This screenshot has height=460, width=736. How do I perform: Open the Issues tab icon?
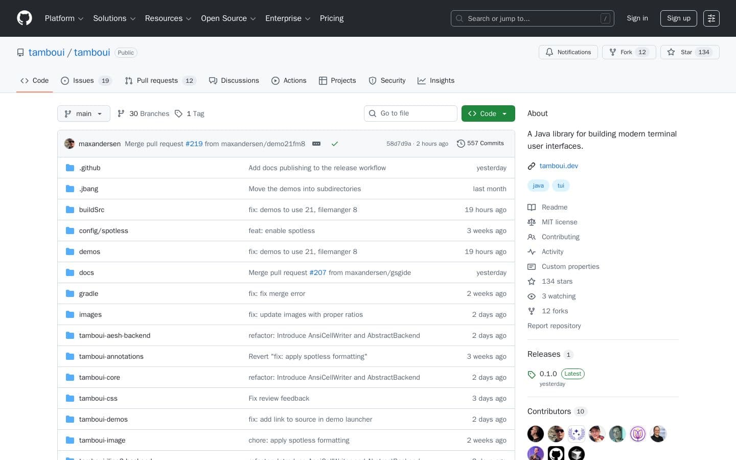click(x=65, y=81)
